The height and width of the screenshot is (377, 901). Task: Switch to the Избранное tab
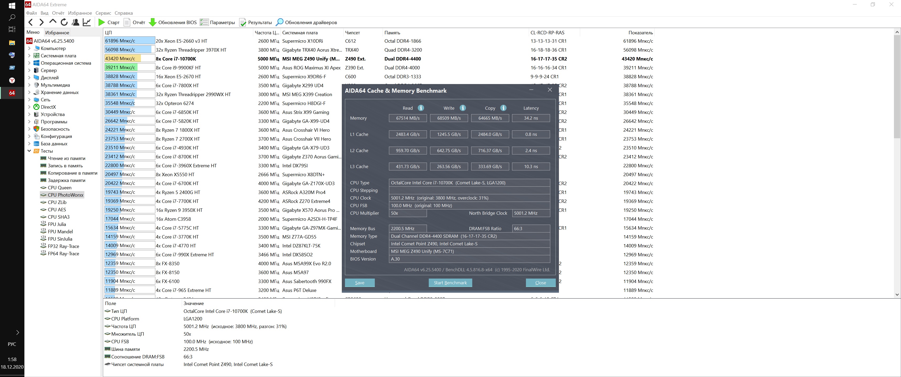pos(57,32)
